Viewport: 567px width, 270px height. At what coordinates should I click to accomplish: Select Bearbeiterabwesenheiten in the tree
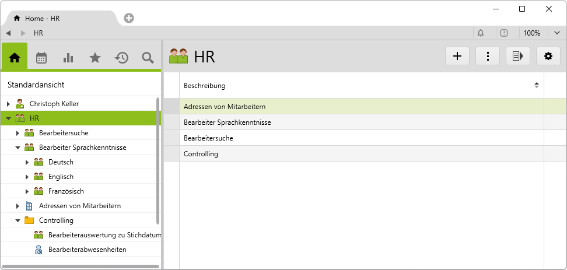point(87,250)
